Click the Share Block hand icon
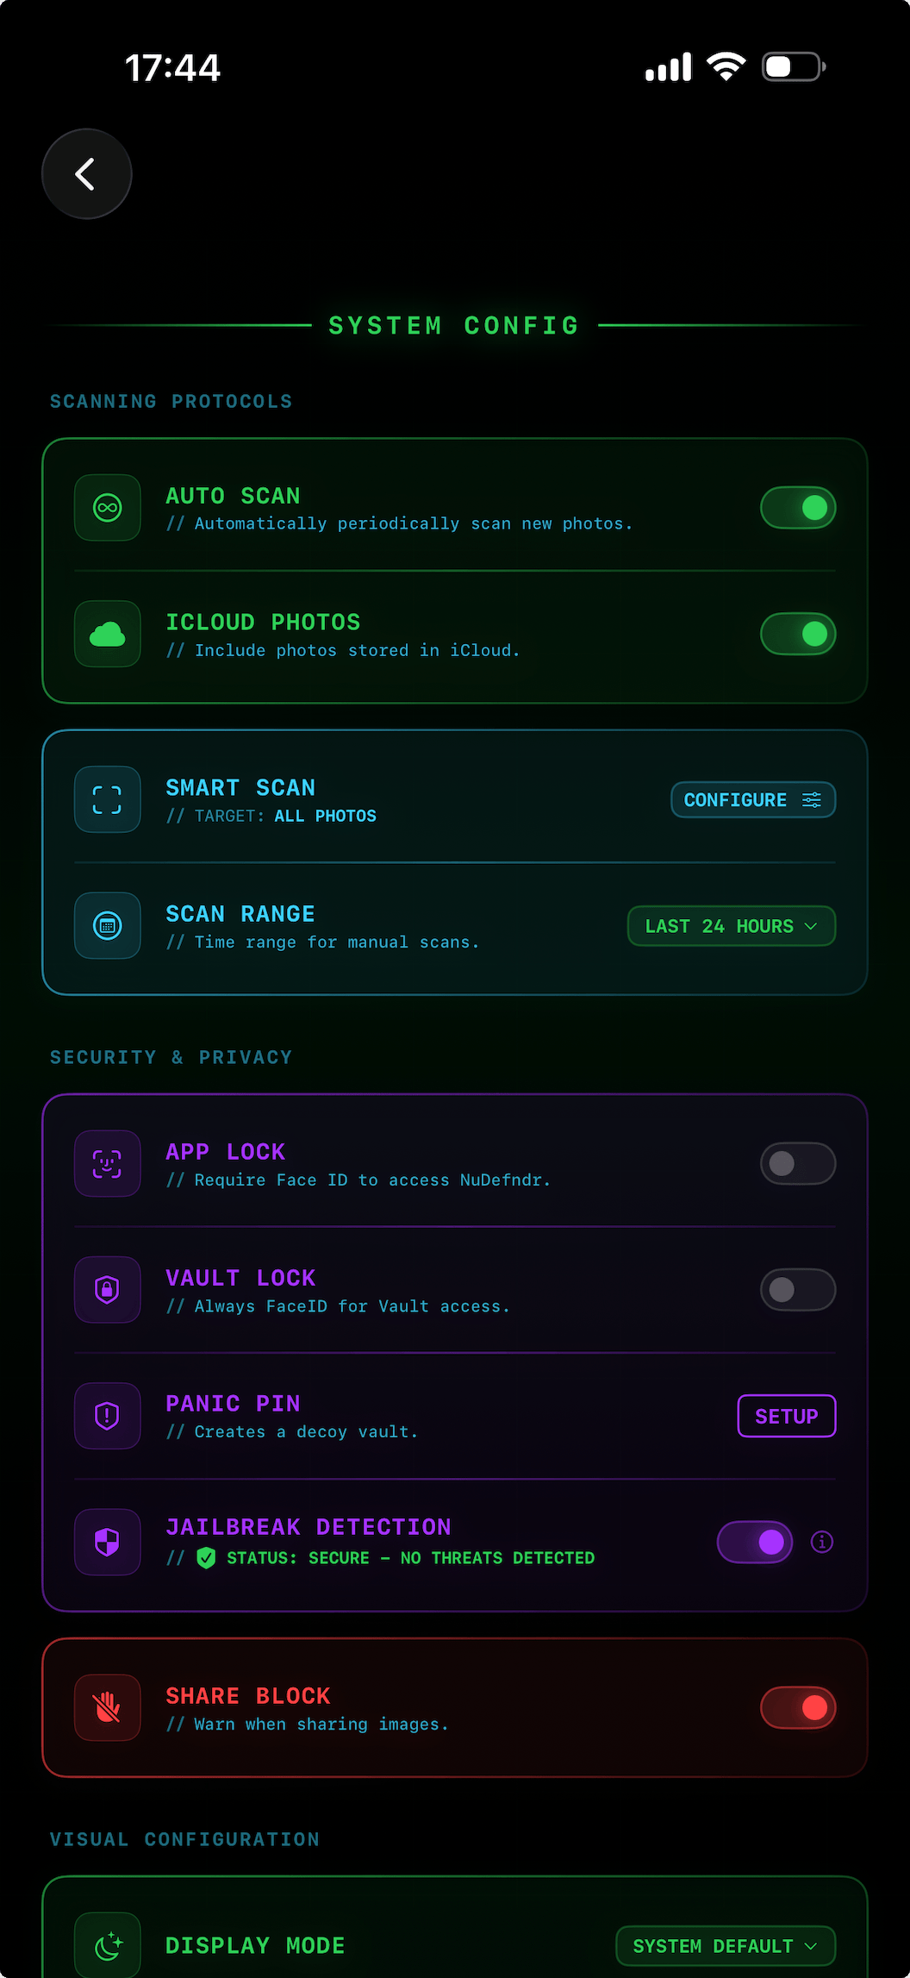The height and width of the screenshot is (1978, 910). coord(107,1707)
